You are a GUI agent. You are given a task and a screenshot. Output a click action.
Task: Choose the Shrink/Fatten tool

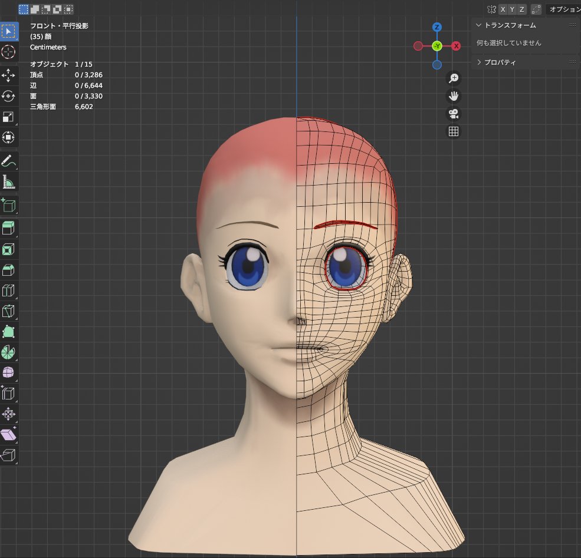point(8,414)
